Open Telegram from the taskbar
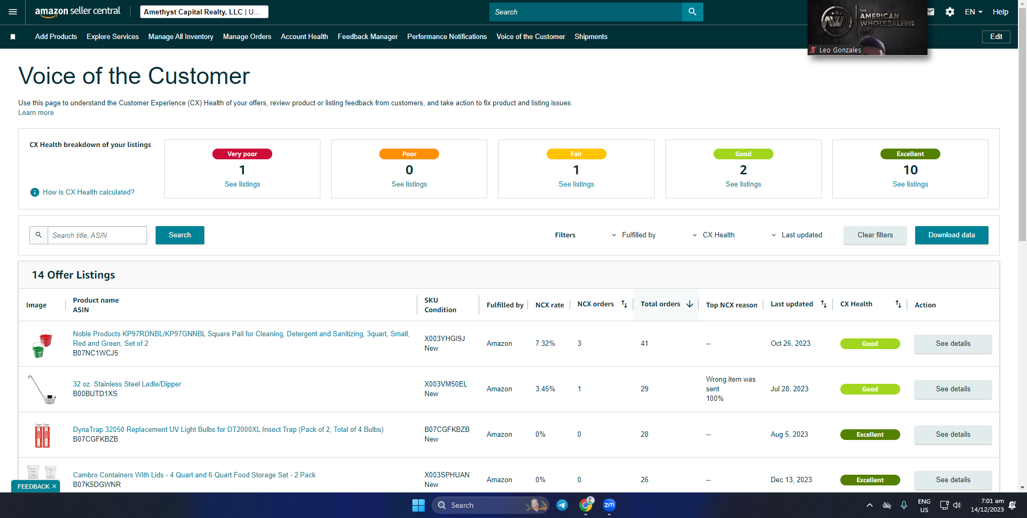Screen dimensions: 1027x518 (562, 505)
